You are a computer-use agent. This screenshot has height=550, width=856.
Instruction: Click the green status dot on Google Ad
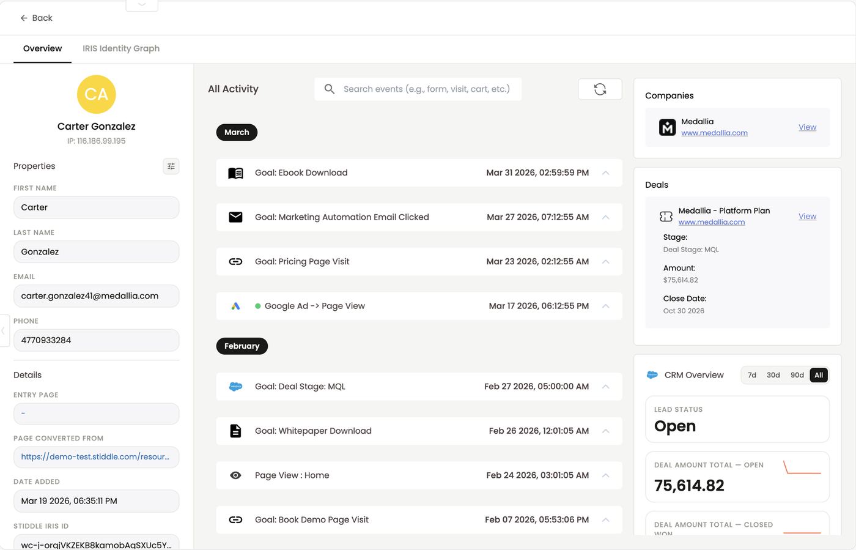point(258,306)
